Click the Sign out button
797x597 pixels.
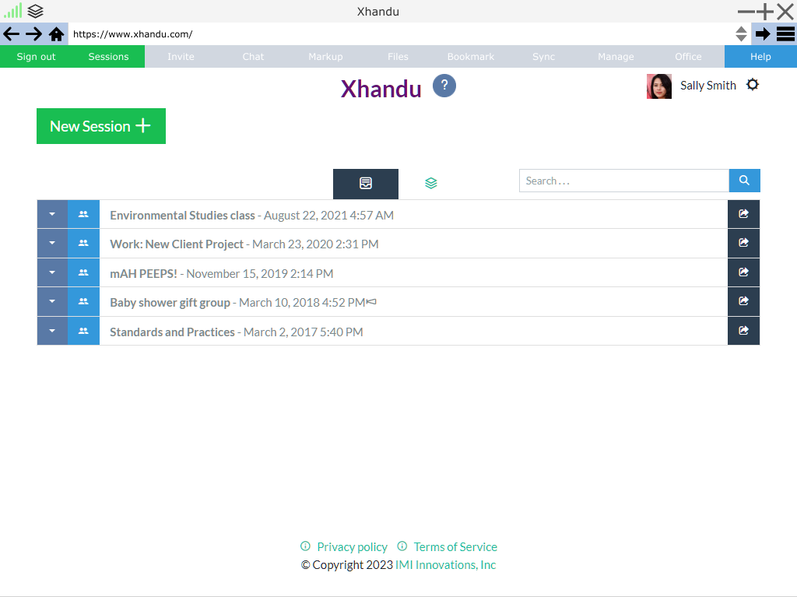[36, 57]
